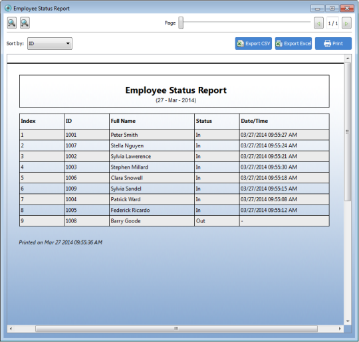This screenshot has width=359, height=342.
Task: Click ID cell 1002
Action: [x=87, y=156]
